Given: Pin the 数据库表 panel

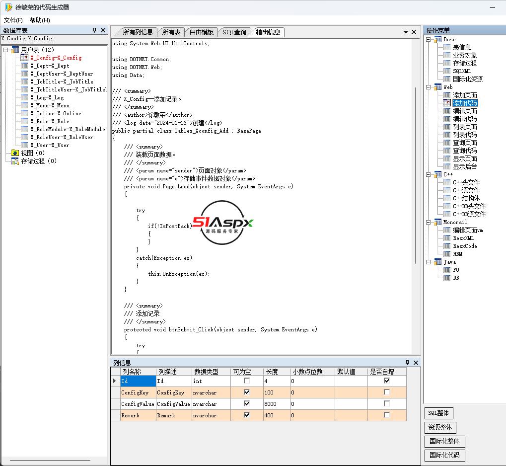Looking at the screenshot, I should click(94, 30).
